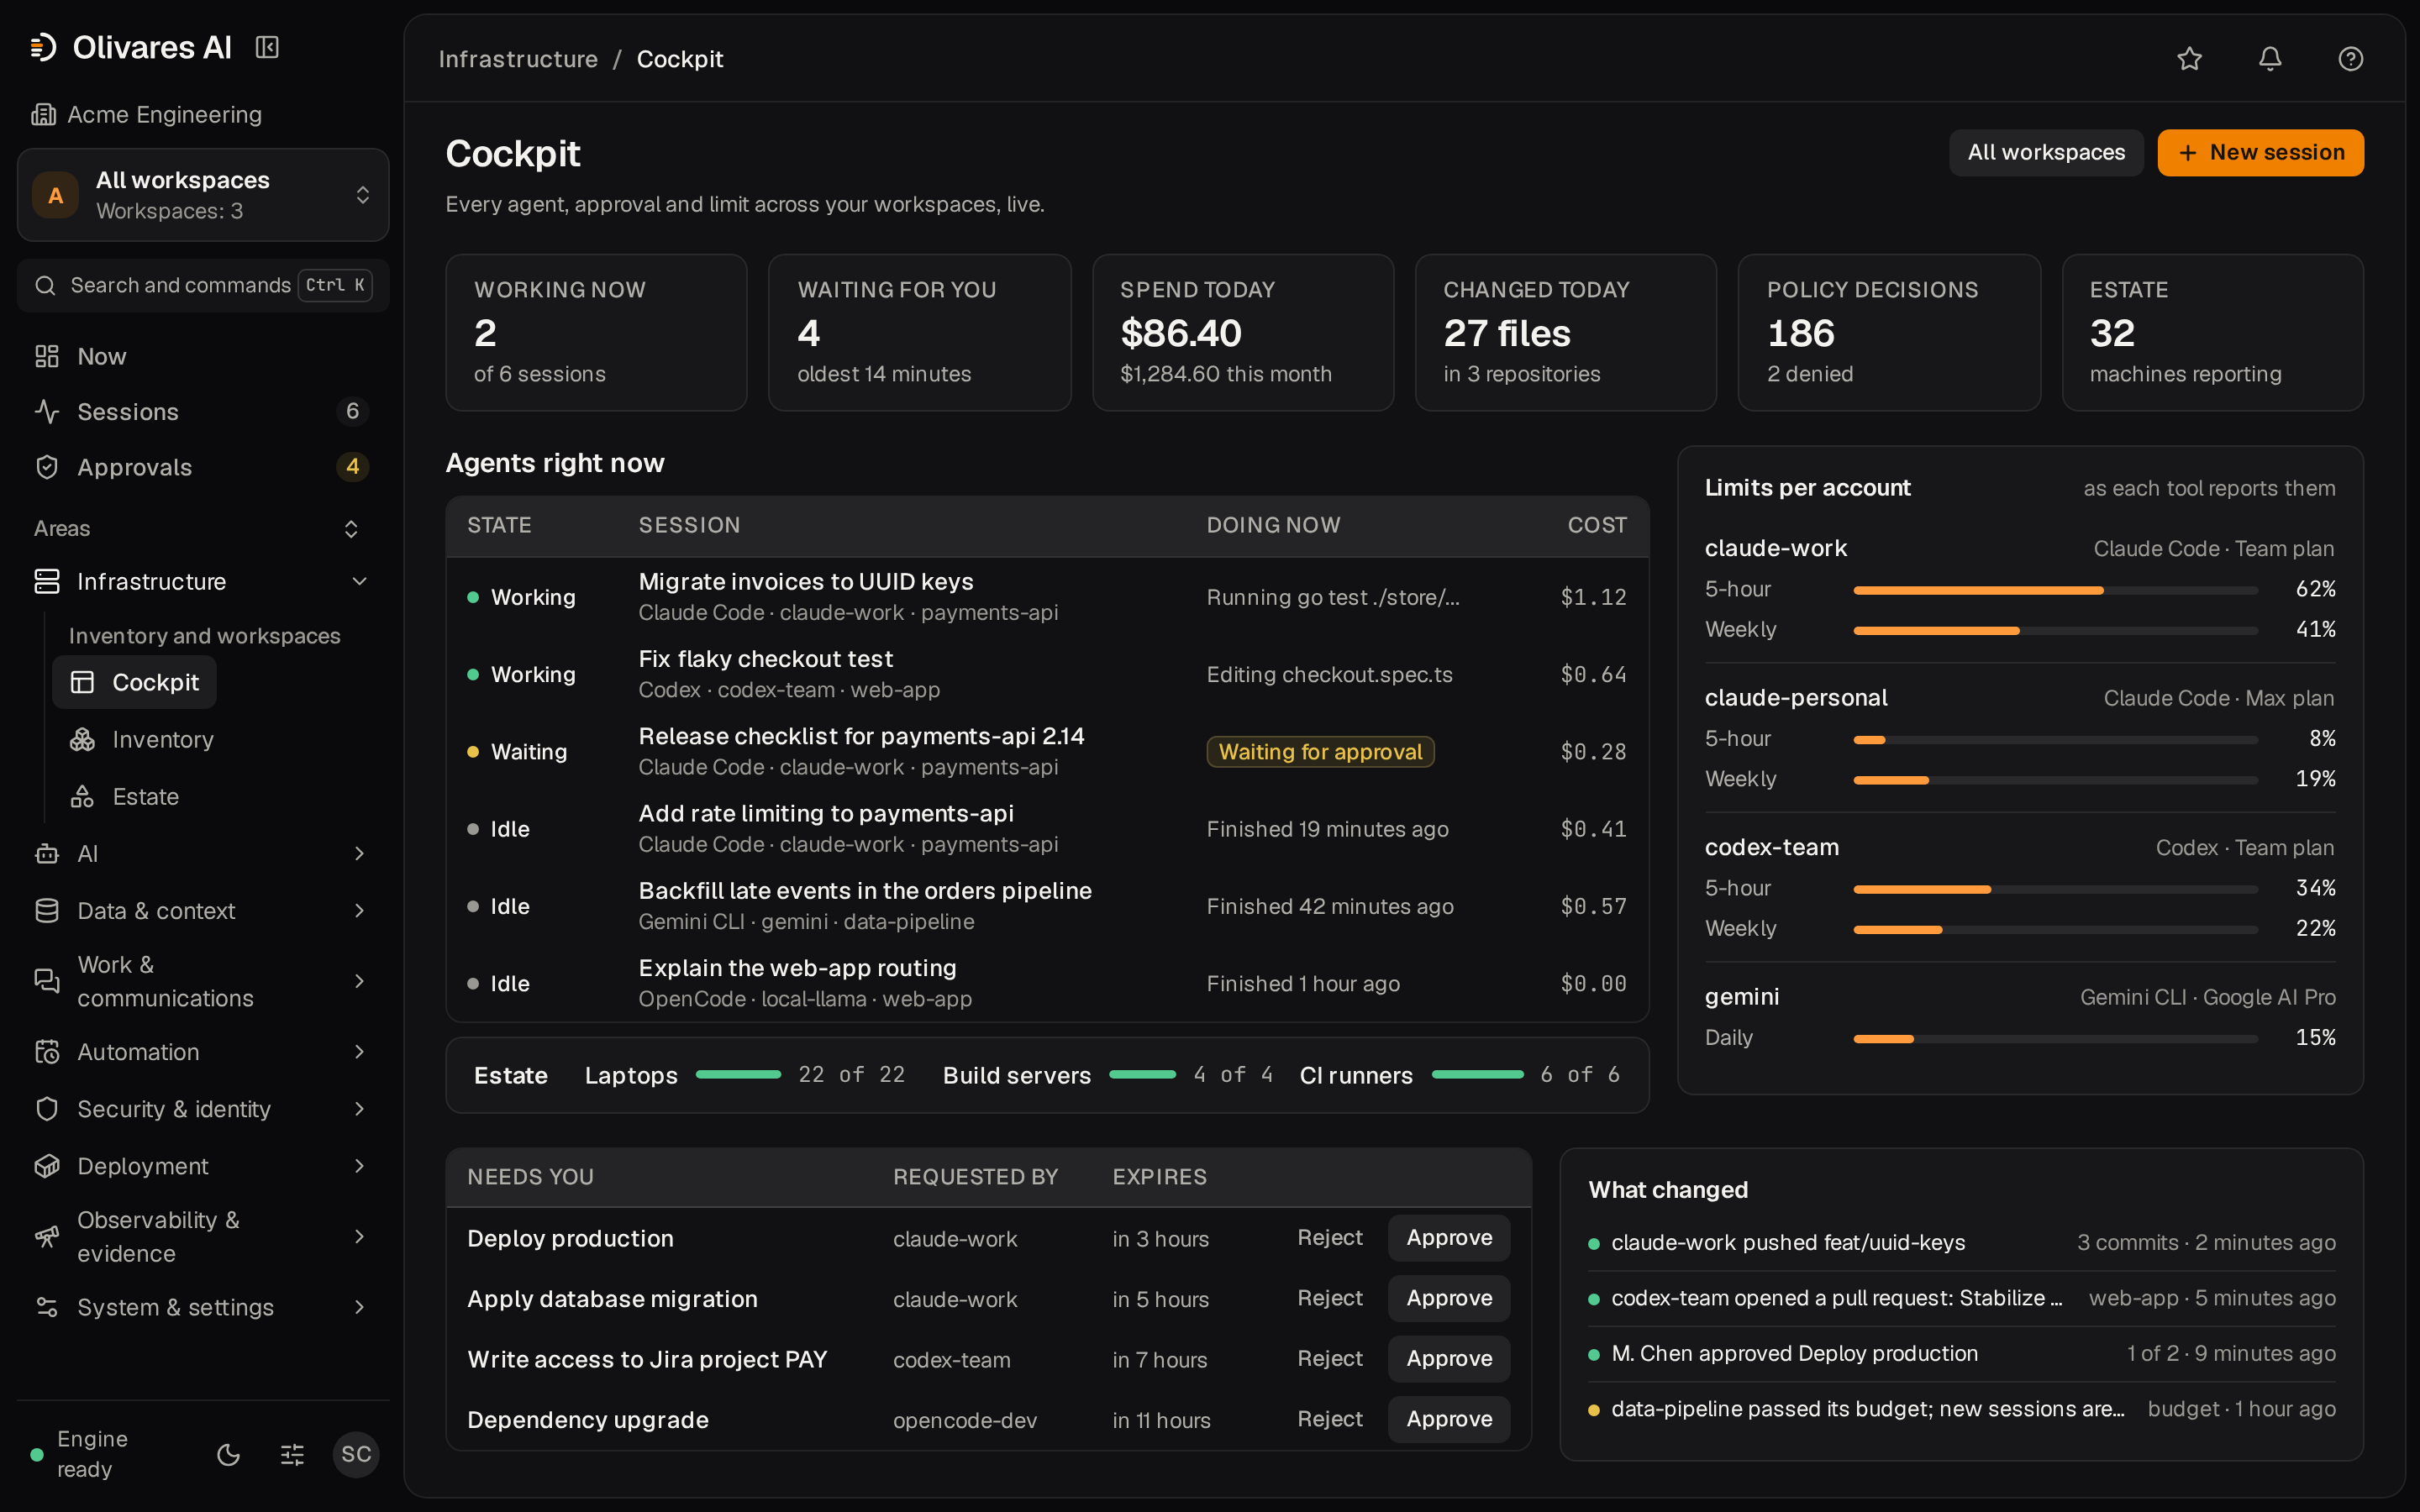Image resolution: width=2420 pixels, height=1512 pixels.
Task: Reject the Deploy production request
Action: 1329,1237
